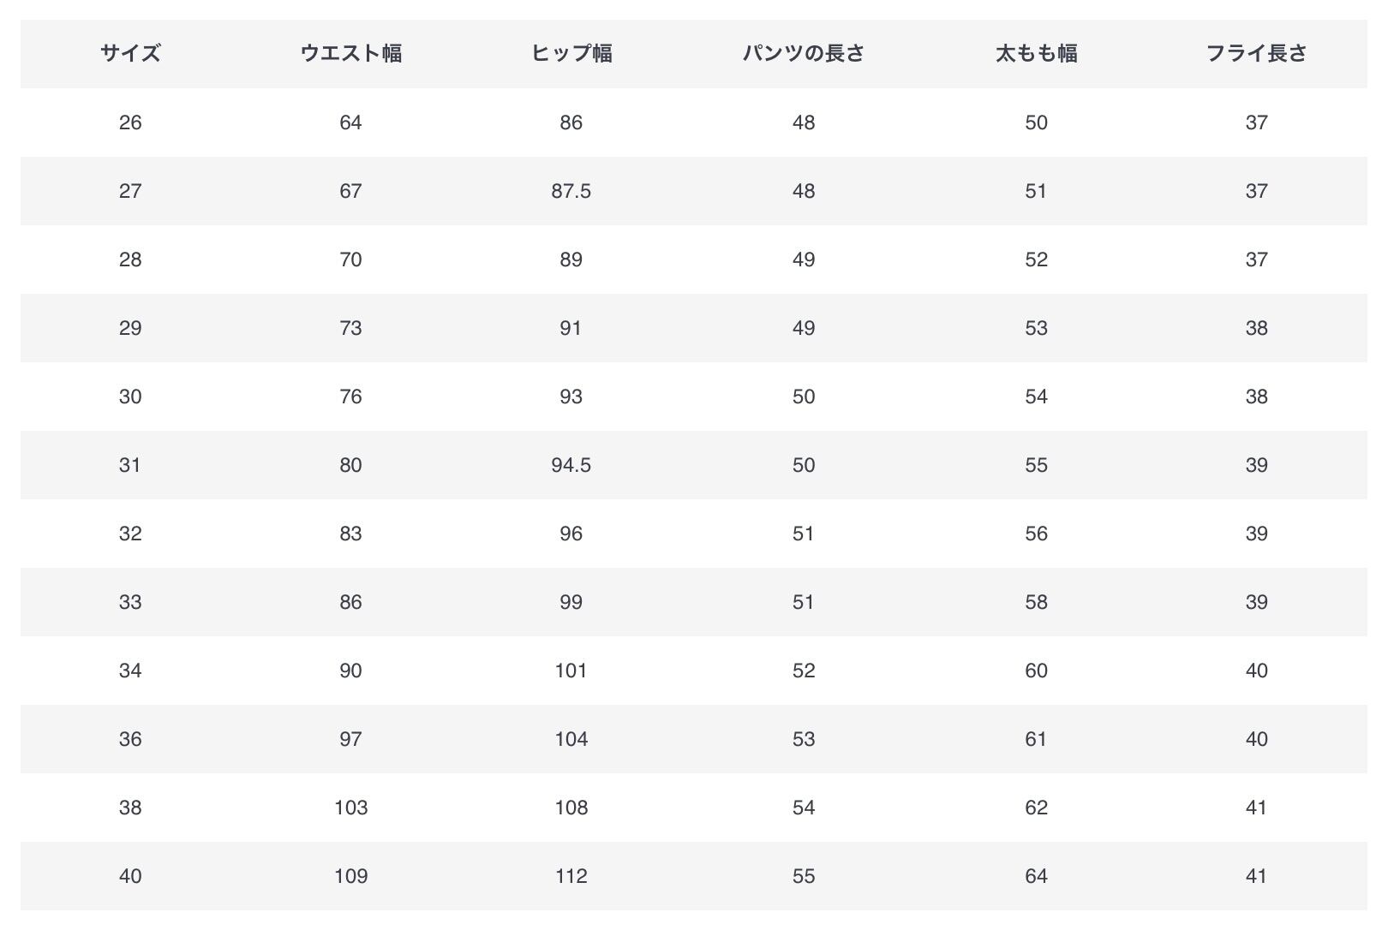
Task: Select size 29 row label
Action: click(130, 328)
